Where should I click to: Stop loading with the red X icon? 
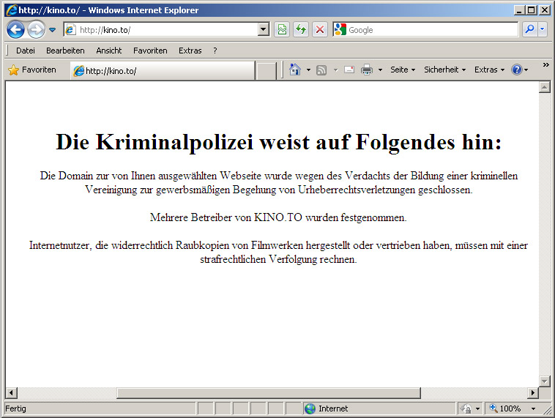pyautogui.click(x=320, y=30)
